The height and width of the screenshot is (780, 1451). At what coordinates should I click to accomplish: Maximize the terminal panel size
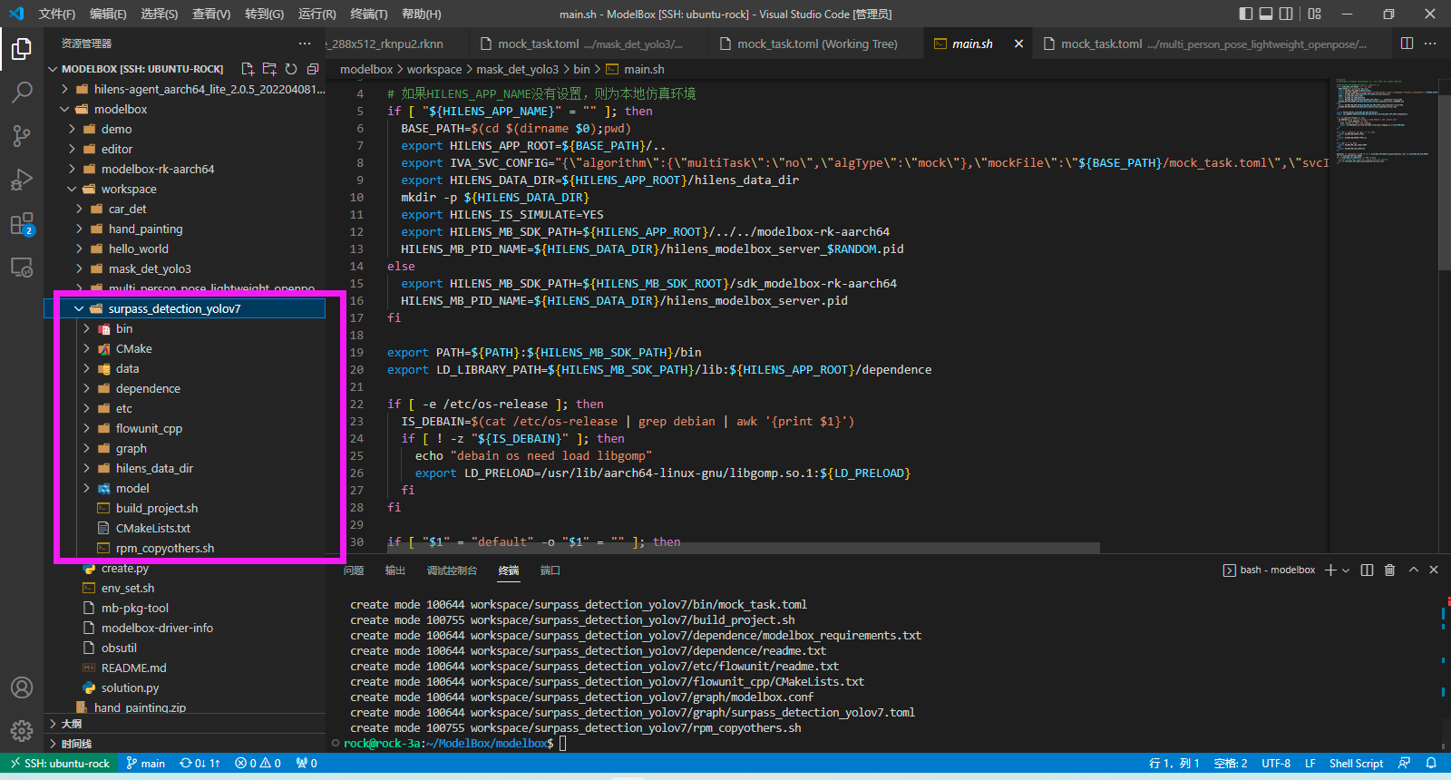pos(1413,570)
